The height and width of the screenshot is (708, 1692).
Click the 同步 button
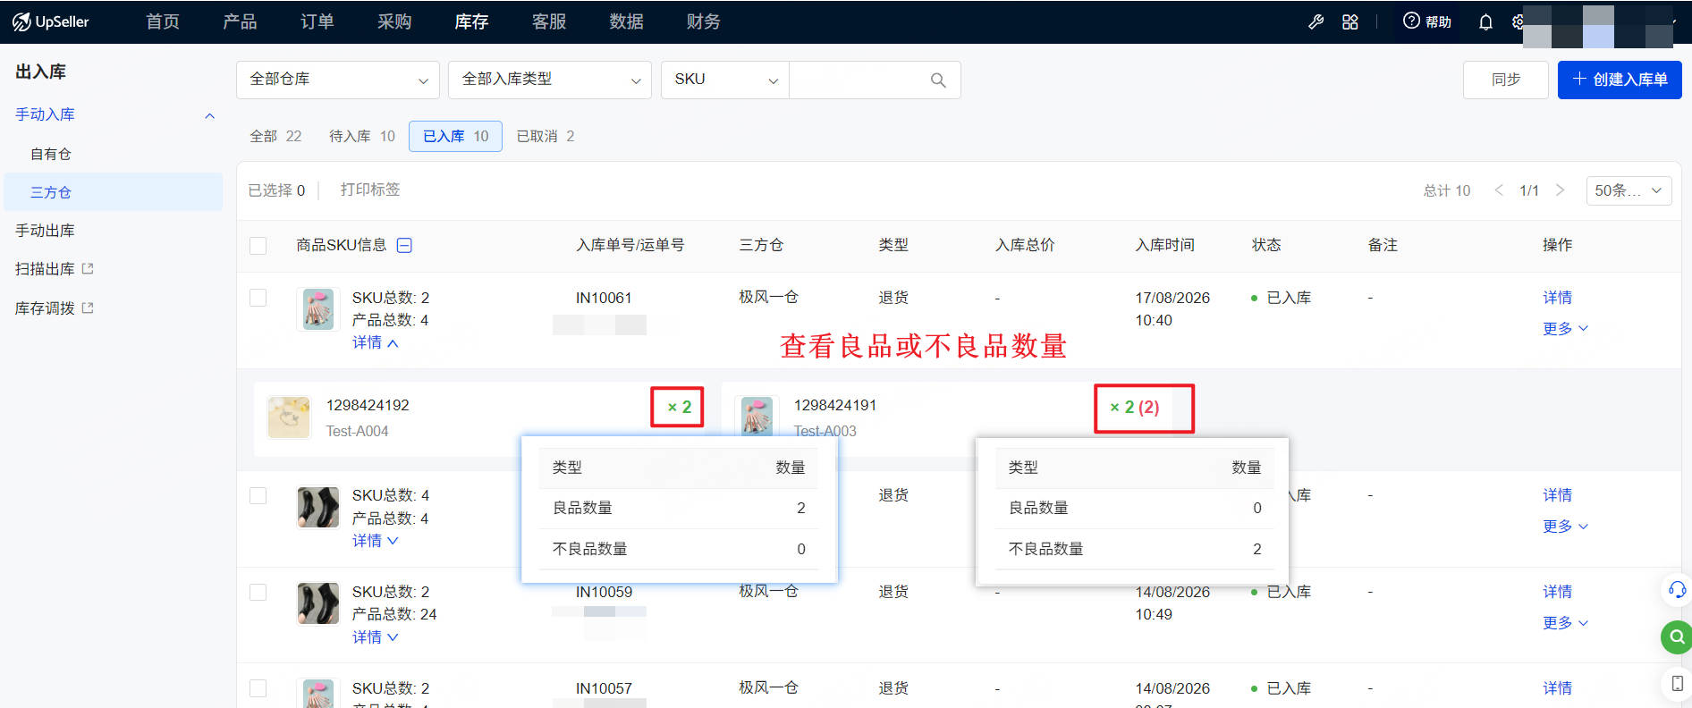tap(1506, 80)
